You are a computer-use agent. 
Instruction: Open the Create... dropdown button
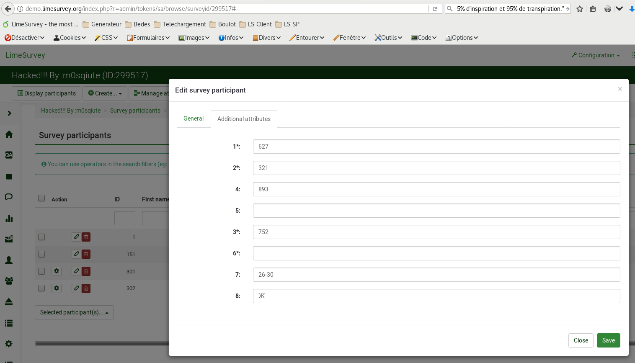[105, 93]
